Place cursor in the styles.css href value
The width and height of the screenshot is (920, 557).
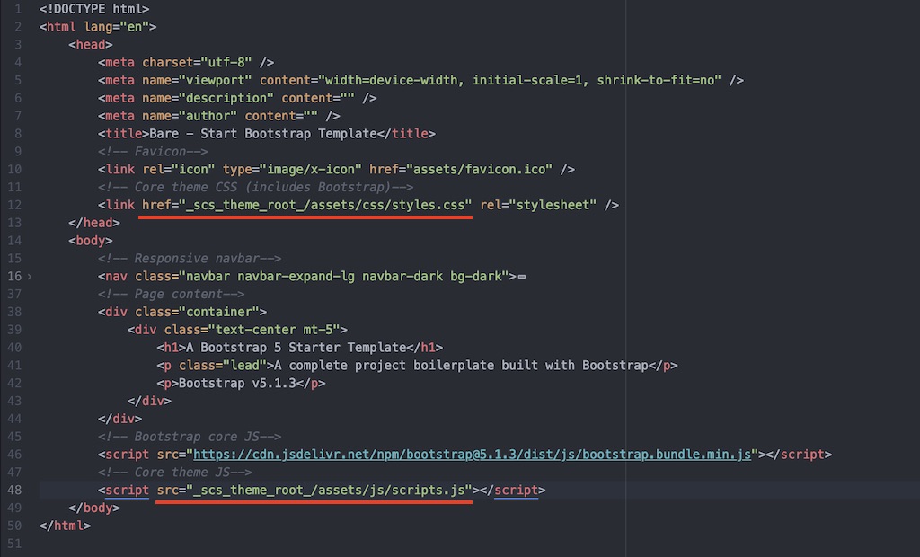tap(327, 205)
